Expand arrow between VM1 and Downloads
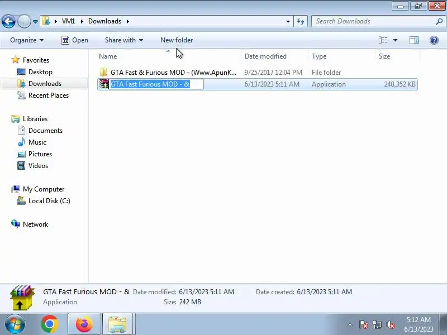 [82, 21]
